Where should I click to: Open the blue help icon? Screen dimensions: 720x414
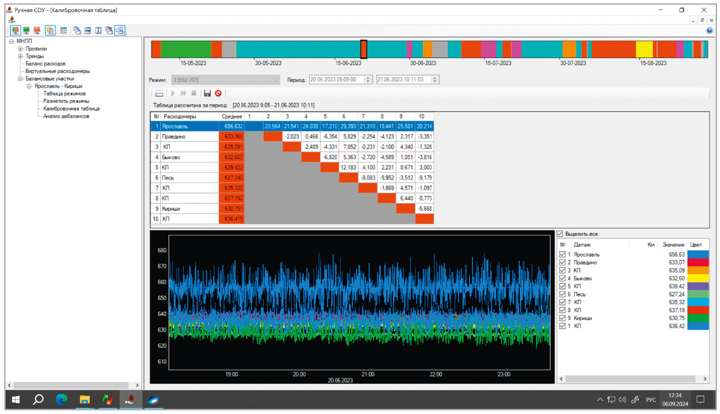pyautogui.click(x=710, y=30)
